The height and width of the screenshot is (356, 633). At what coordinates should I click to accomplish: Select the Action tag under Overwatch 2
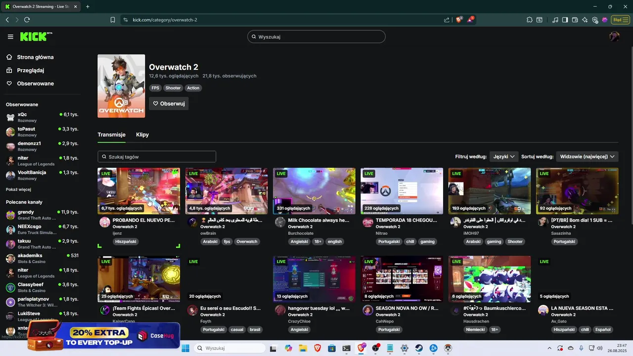tap(193, 88)
